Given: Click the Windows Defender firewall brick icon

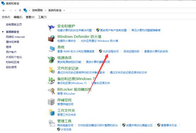Looking at the screenshot, I should (x=51, y=38).
